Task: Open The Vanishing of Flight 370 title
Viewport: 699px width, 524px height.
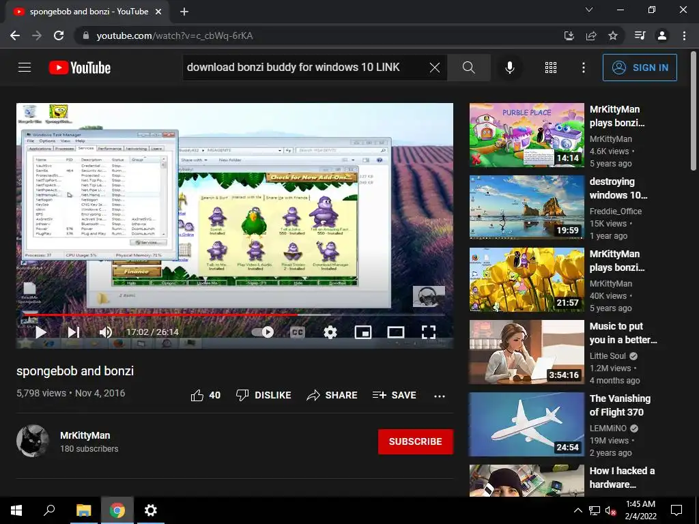Action: pyautogui.click(x=620, y=405)
